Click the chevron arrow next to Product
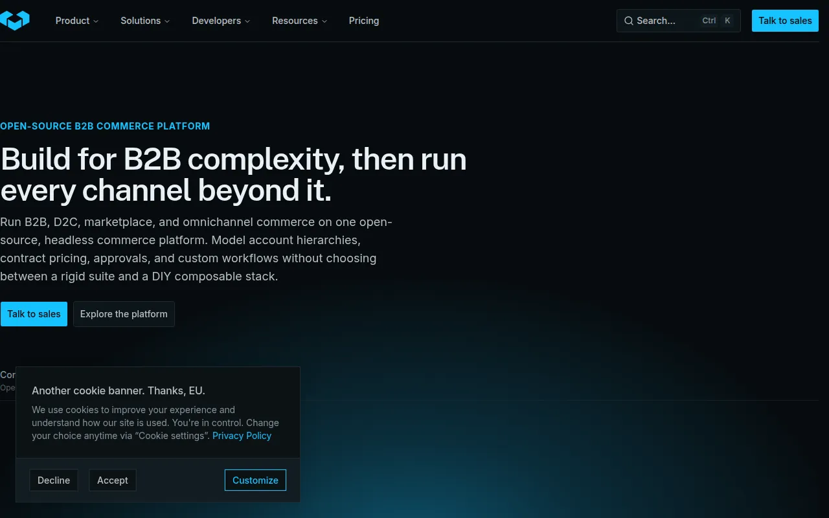The image size is (829, 518). [x=96, y=21]
